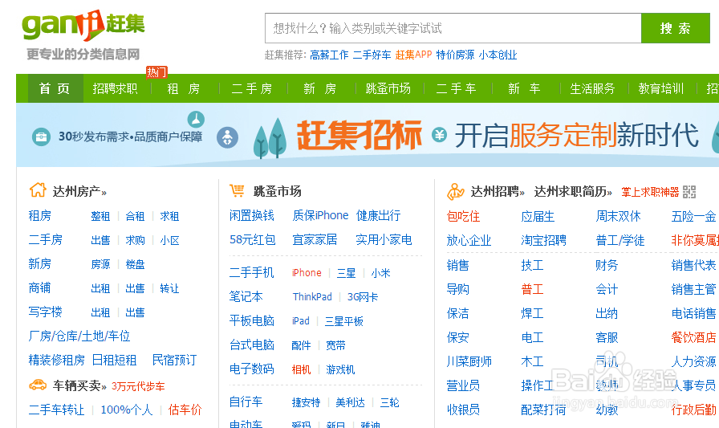Click the 厂房/仓库/土地/车位 link

79,336
